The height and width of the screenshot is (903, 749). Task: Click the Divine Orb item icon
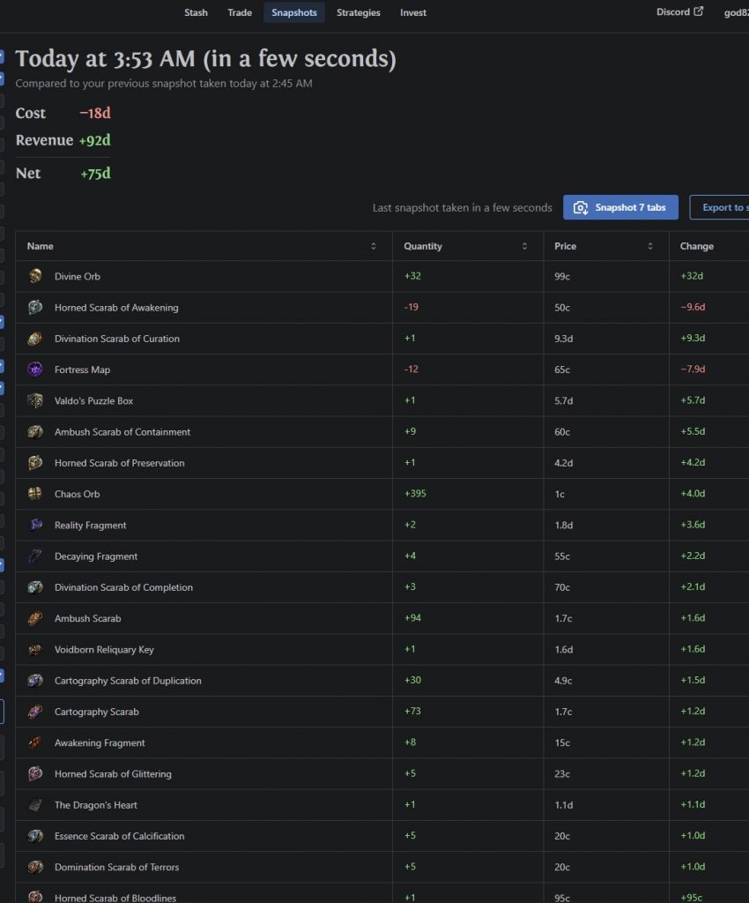[x=35, y=276]
